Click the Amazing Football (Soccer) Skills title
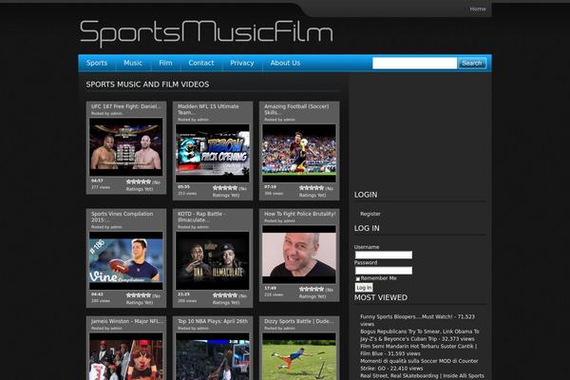The width and height of the screenshot is (570, 380). coord(296,109)
